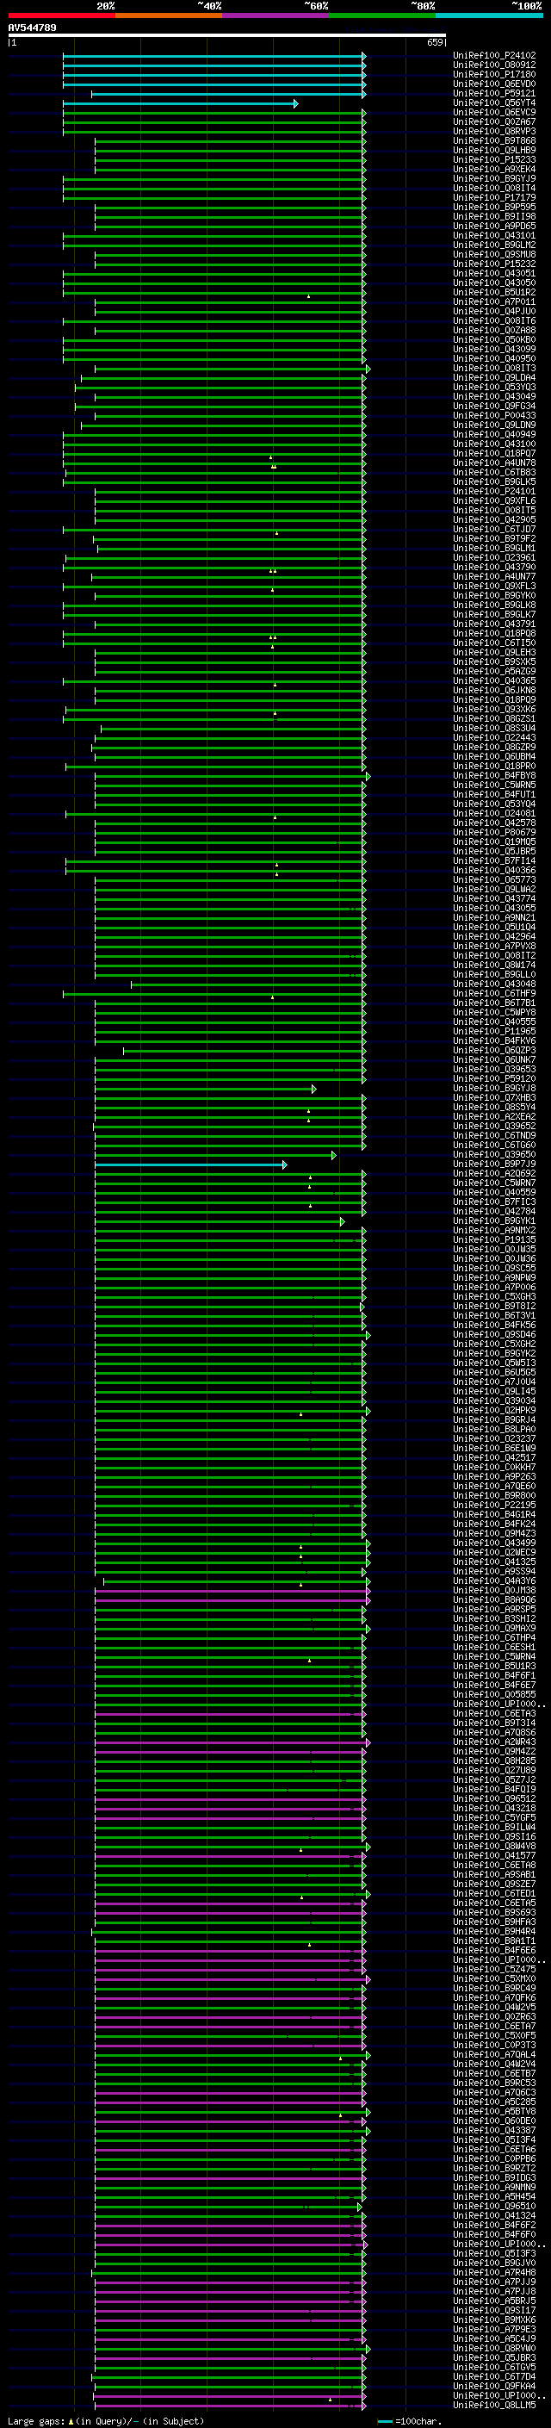Click label UniRef100_P59120

(x=494, y=1078)
